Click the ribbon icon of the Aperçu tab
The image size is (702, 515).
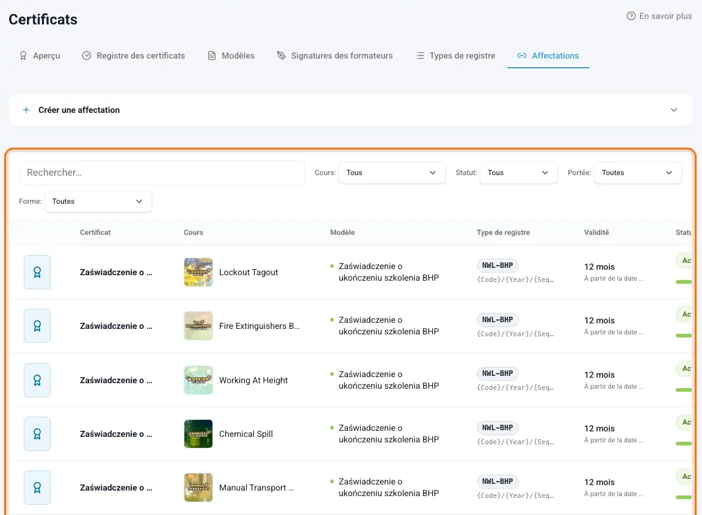tap(23, 56)
